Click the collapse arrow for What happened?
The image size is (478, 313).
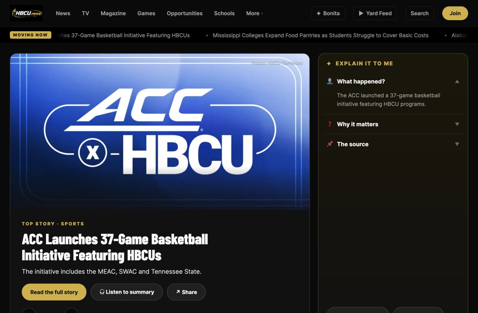tap(457, 81)
